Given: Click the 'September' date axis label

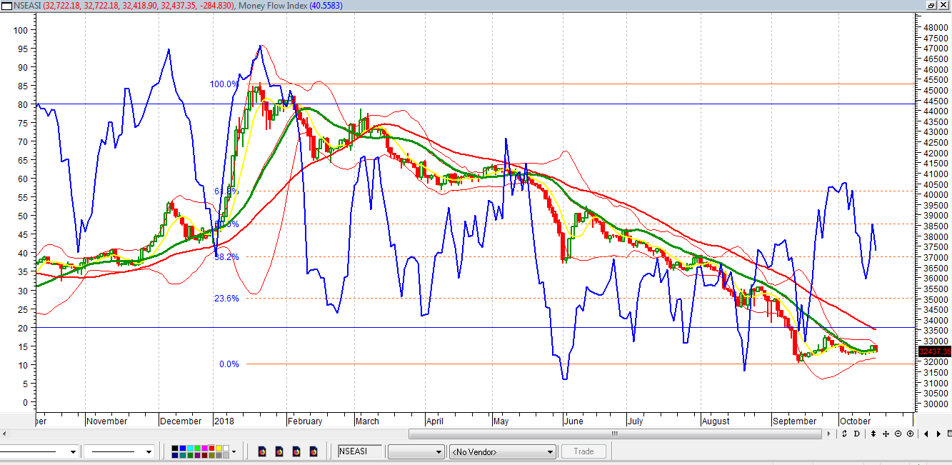Looking at the screenshot, I should click(794, 421).
